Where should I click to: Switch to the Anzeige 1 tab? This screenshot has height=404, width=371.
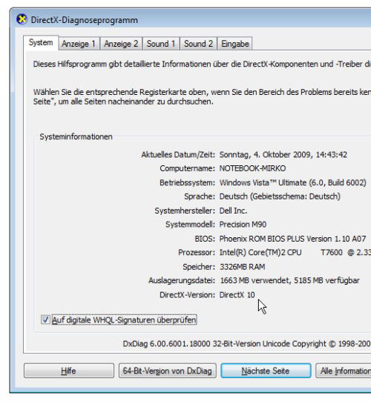(79, 44)
